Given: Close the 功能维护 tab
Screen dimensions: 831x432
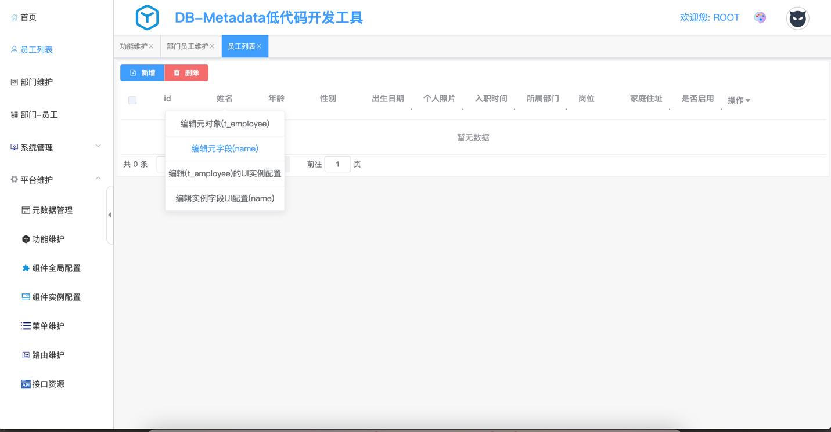Looking at the screenshot, I should click(152, 46).
